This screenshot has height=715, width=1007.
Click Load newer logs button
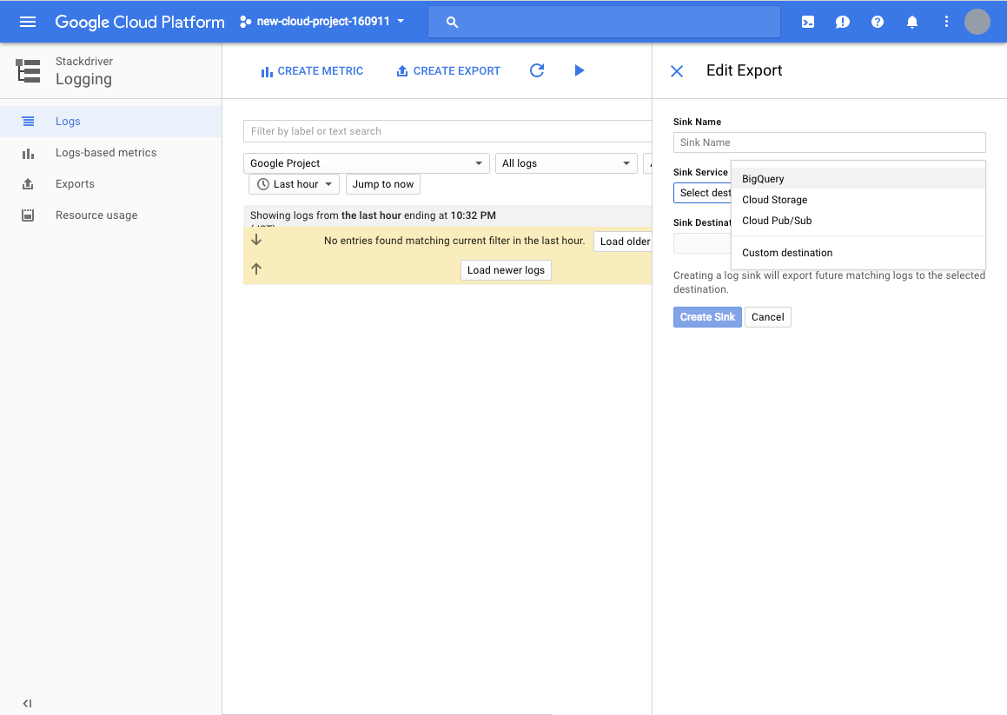(x=506, y=270)
